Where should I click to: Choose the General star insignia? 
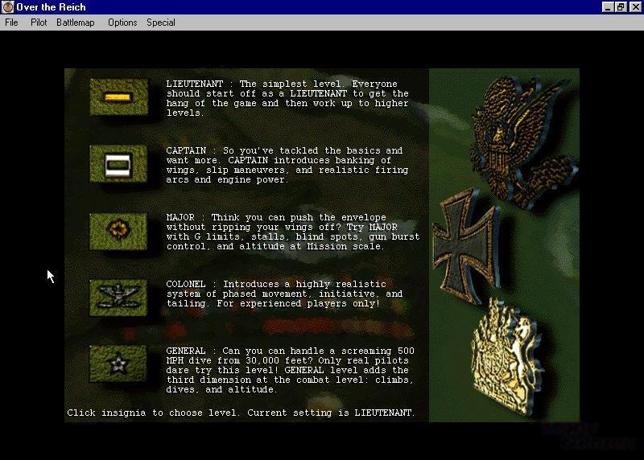tap(118, 363)
